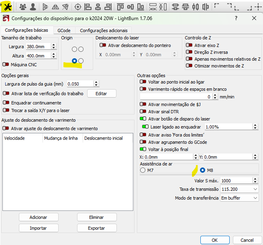Click the Group objects toolbar icon
Viewport: 263px width, 245px height.
tap(22, 6)
